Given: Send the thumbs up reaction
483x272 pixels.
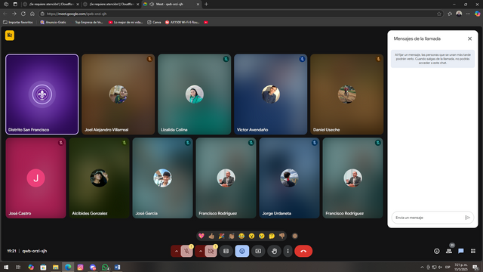Looking at the screenshot, I should [x=211, y=236].
